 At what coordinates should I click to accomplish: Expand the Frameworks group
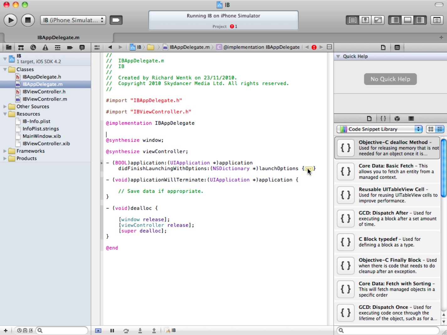tap(5, 151)
